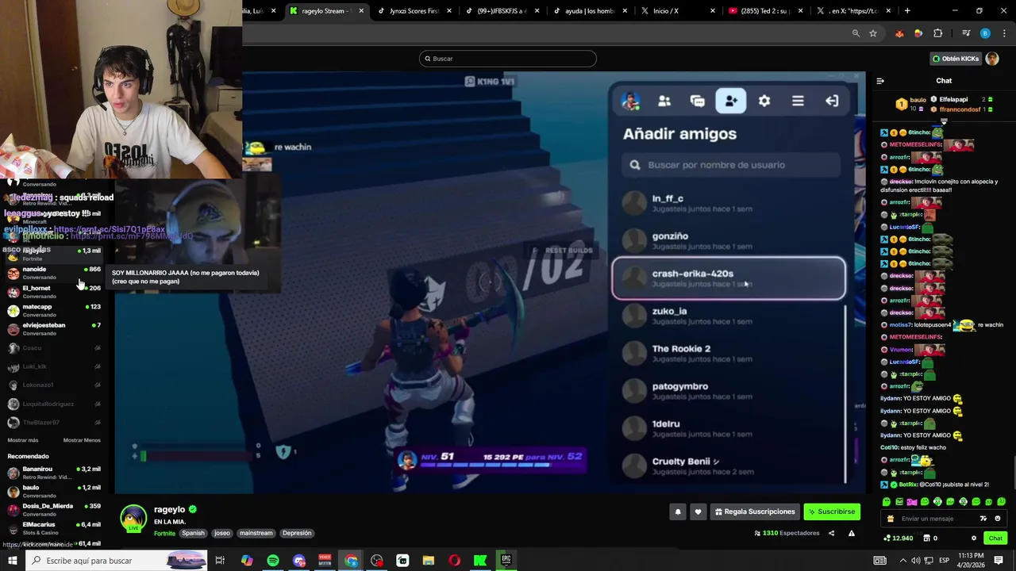Select friend suggestion zuko_ia
This screenshot has width=1016, height=571.
click(x=729, y=316)
